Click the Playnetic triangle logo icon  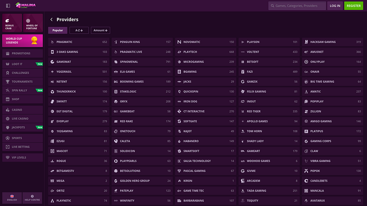coord(52,201)
